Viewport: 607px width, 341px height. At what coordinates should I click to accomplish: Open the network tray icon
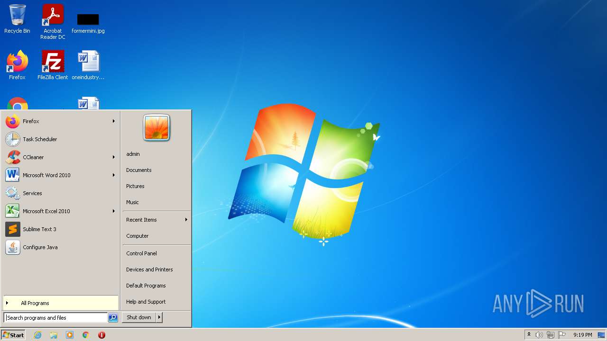(551, 335)
